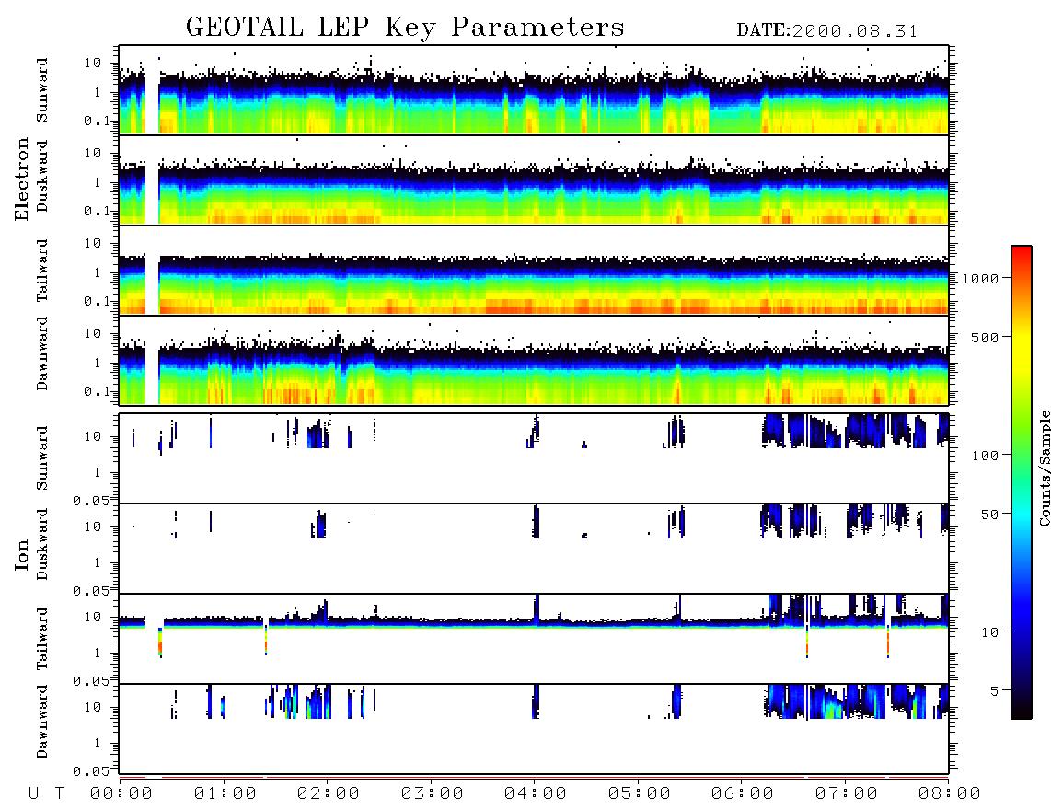This screenshot has width=1051, height=810.
Task: Click the 08:00 time tick label
Action: pyautogui.click(x=950, y=793)
